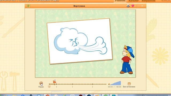Click the wind cloud picture in the animation
The width and height of the screenshot is (171, 96).
(x=80, y=41)
